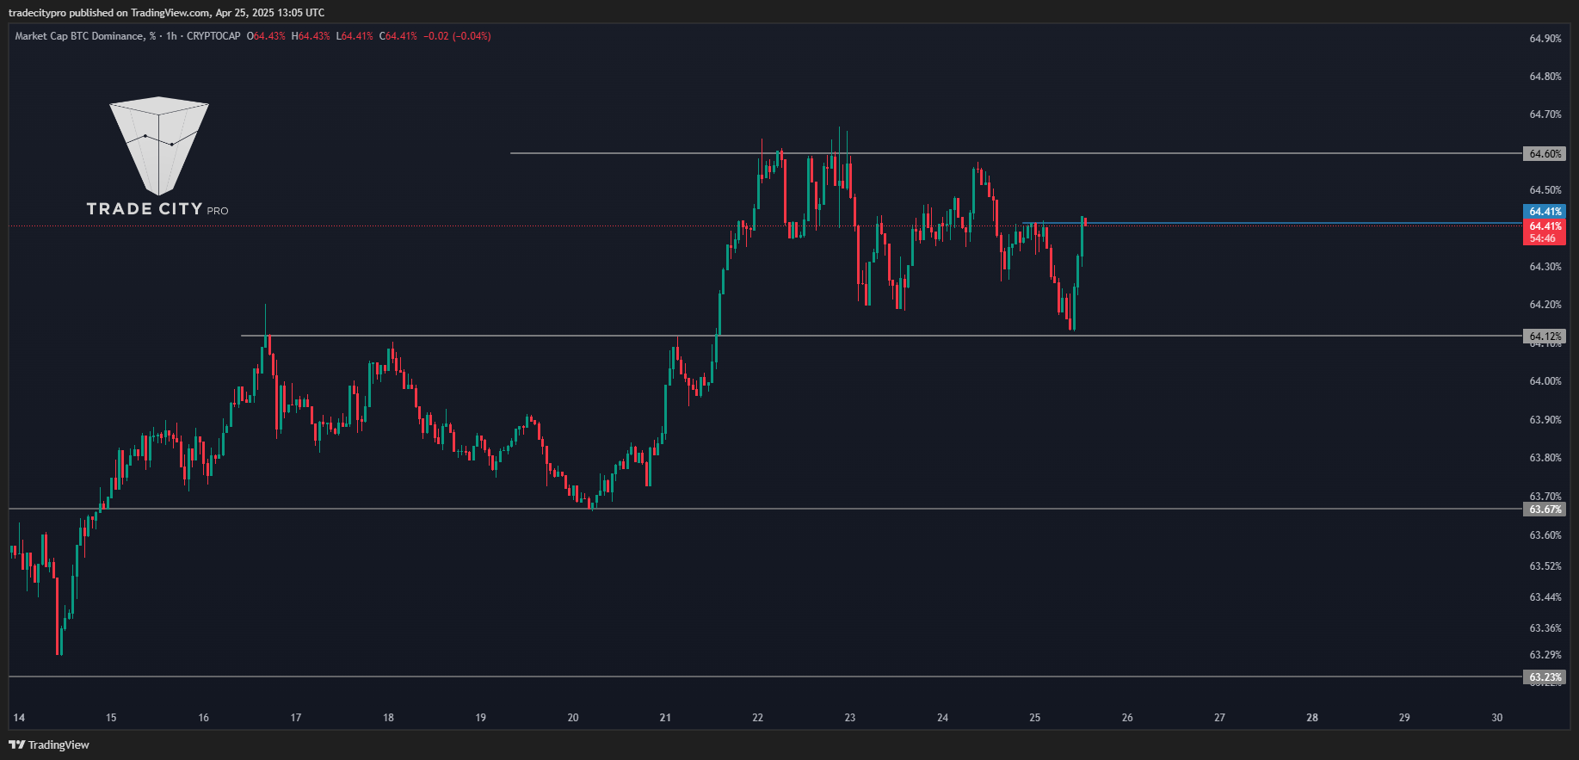Select the '1h' interval label in the legend
The height and width of the screenshot is (760, 1579).
pos(171,36)
